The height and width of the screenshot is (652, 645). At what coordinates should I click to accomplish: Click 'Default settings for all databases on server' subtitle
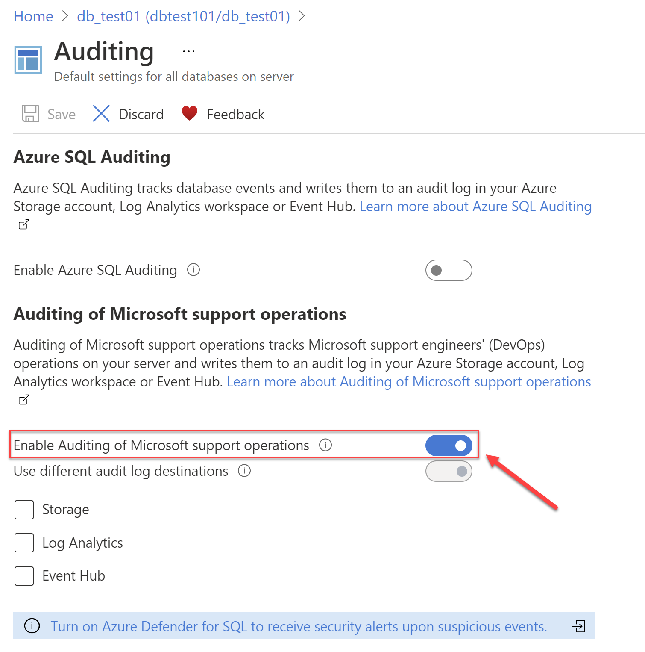coord(174,77)
